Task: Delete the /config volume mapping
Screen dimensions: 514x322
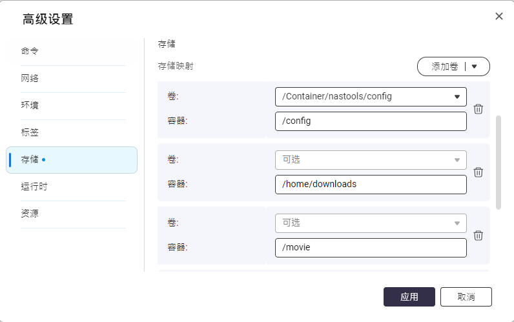Action: point(478,109)
